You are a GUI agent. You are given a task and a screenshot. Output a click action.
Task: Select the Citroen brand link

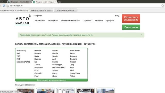73,62
